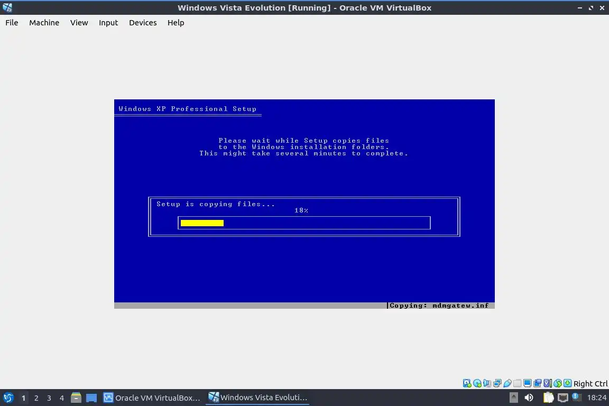Click the display status icon
Screen dimensions: 609x406
(x=528, y=383)
